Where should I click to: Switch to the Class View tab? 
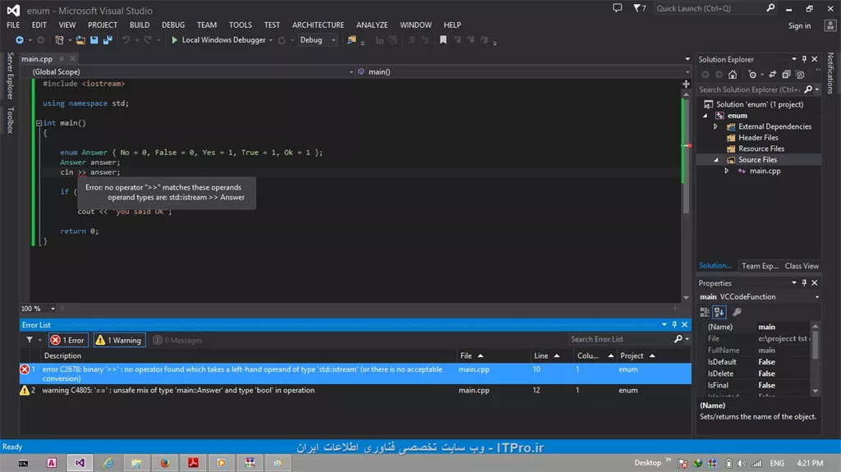click(802, 266)
